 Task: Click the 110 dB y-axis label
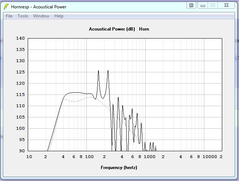(x=20, y=106)
